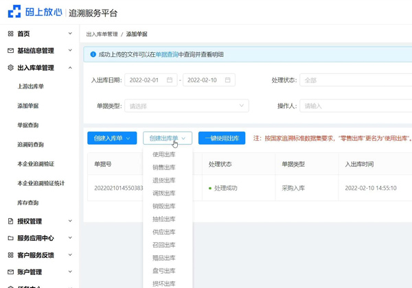The image size is (412, 288).
Task: Click the 客户服务反馈 grid icon
Action: click(x=10, y=255)
